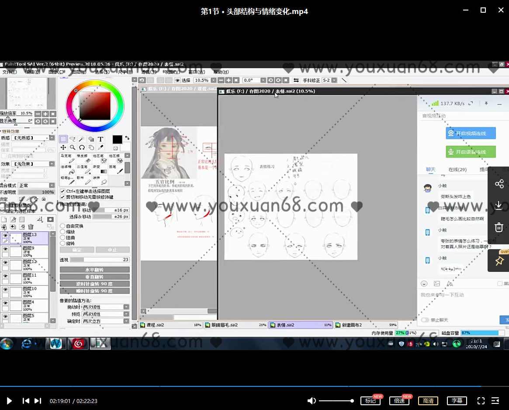The image size is (509, 410).
Task: Select the Text tool in SAI toolbox
Action: [100, 139]
